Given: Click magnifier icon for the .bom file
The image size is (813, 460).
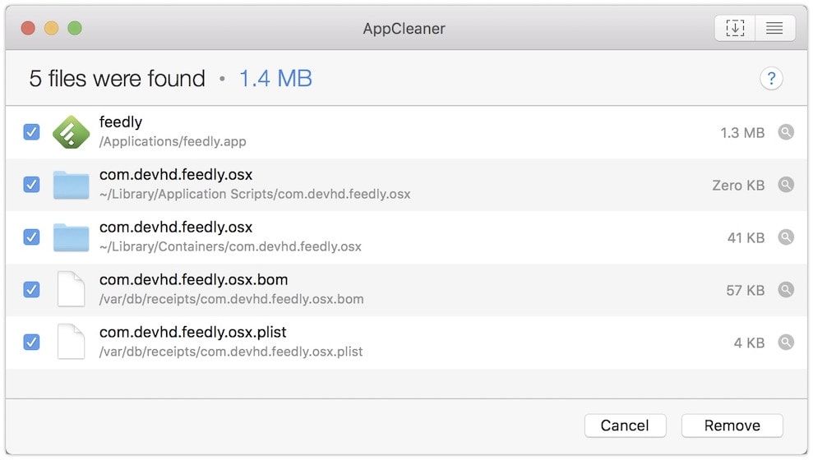Looking at the screenshot, I should click(x=786, y=290).
